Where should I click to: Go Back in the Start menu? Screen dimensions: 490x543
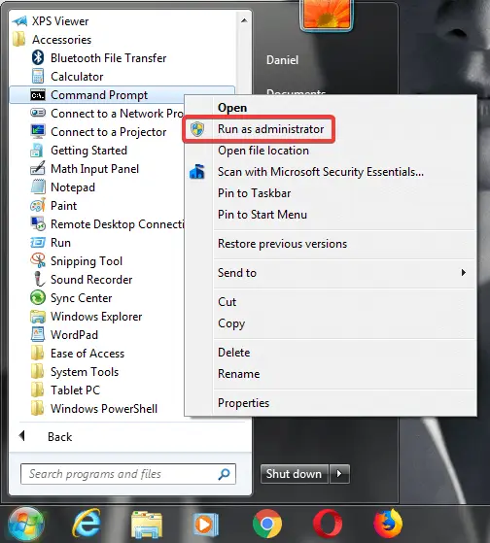(59, 437)
